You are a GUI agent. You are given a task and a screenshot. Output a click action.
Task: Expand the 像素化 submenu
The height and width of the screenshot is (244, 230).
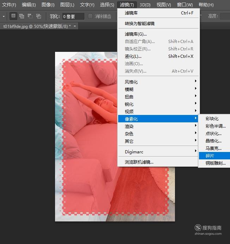[158, 119]
